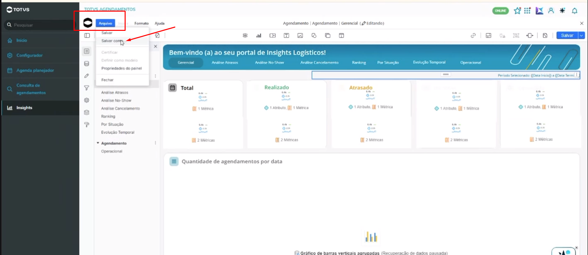
Task: Open the filter funnel panel
Action: pyautogui.click(x=87, y=88)
